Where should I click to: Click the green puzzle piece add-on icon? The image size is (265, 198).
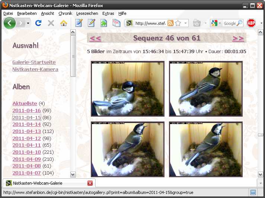point(104,23)
